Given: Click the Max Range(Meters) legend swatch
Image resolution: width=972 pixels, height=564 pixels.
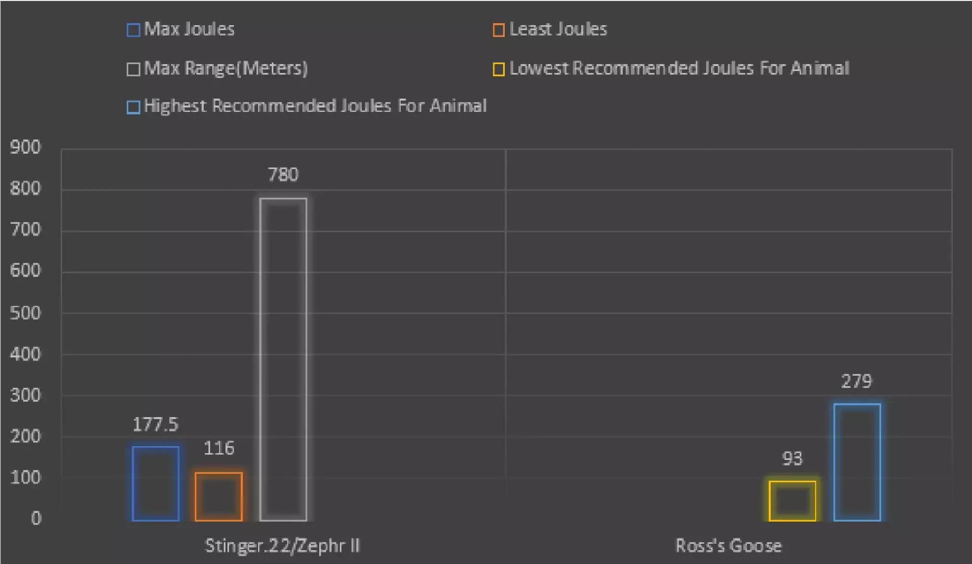Looking at the screenshot, I should tap(133, 69).
